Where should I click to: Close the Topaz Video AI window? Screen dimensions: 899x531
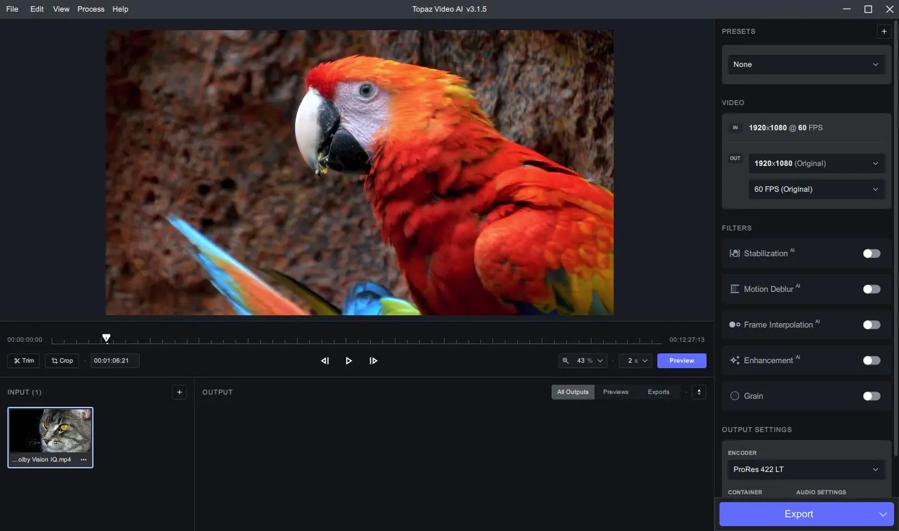(x=889, y=9)
